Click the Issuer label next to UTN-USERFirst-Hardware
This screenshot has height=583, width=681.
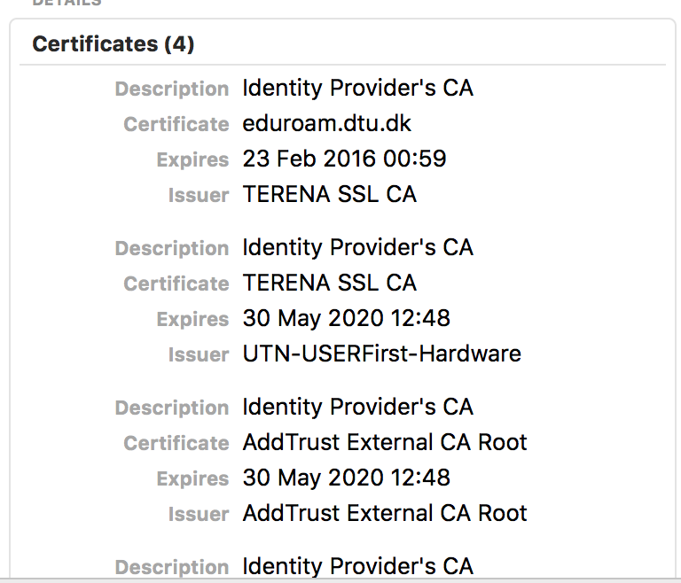199,354
